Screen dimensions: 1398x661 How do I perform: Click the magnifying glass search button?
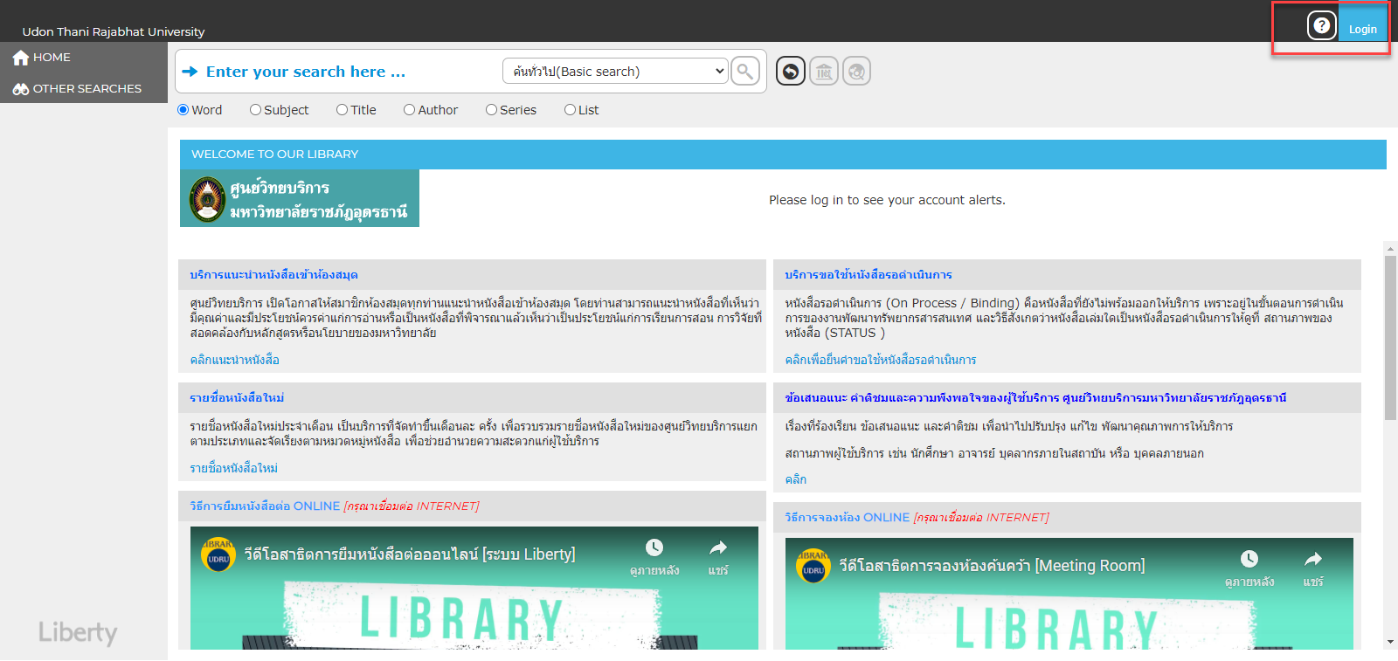click(745, 71)
